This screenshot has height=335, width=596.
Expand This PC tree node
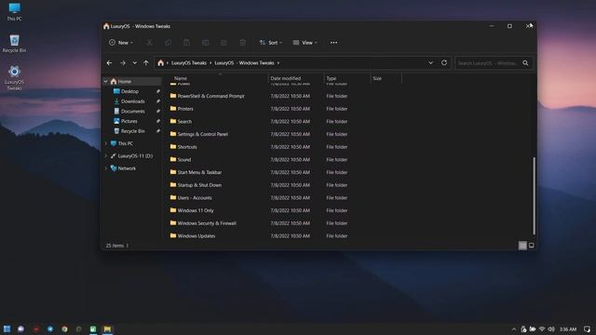point(105,143)
